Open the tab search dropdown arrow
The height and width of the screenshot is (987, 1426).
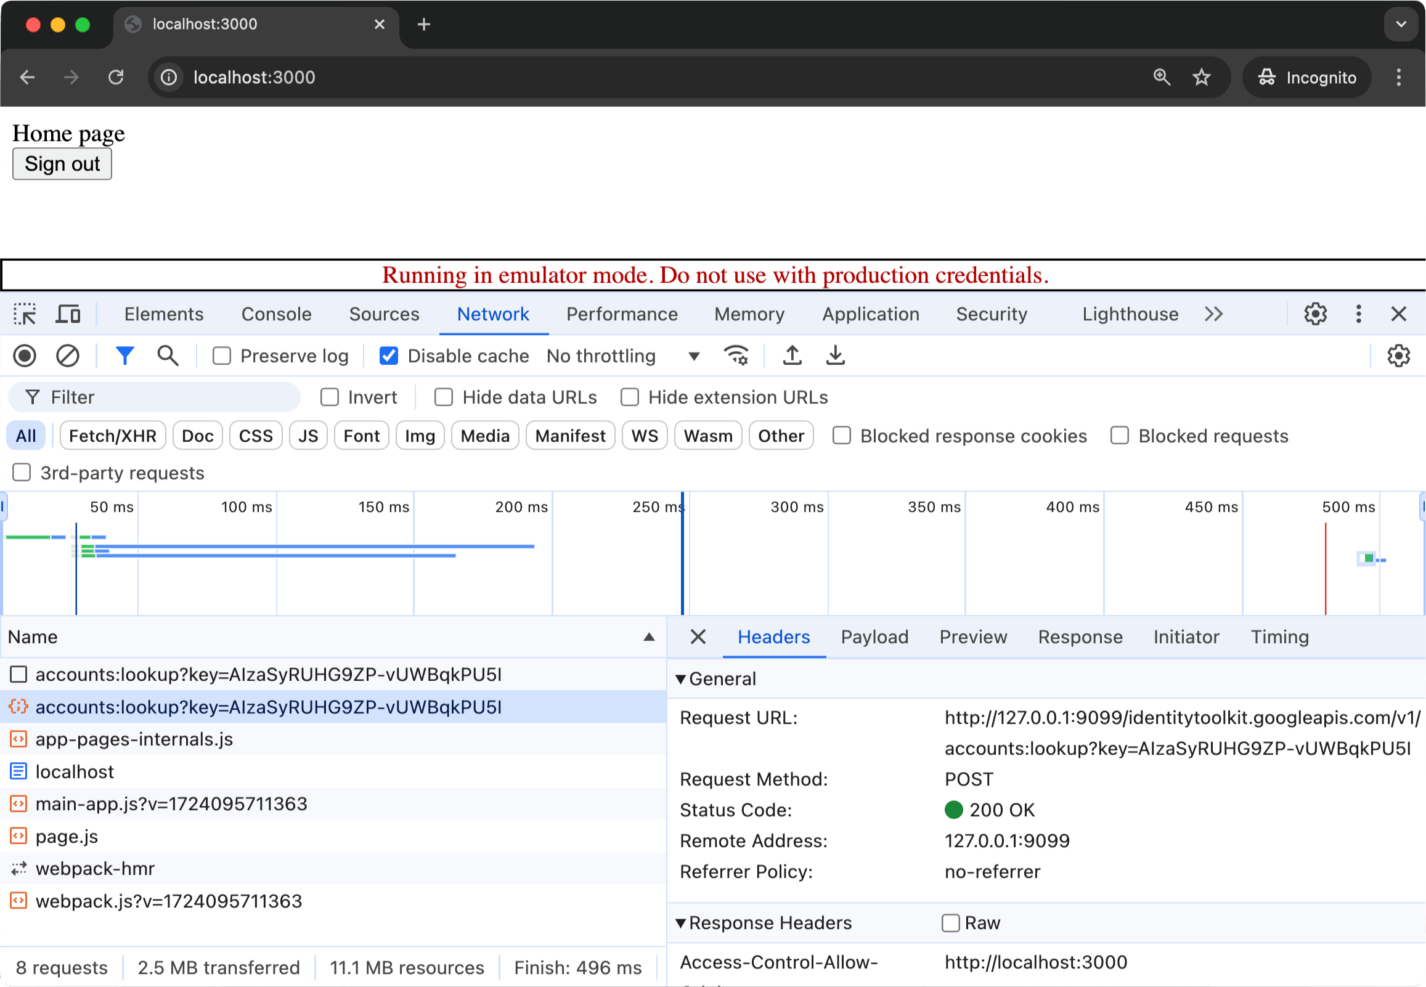(x=1401, y=25)
